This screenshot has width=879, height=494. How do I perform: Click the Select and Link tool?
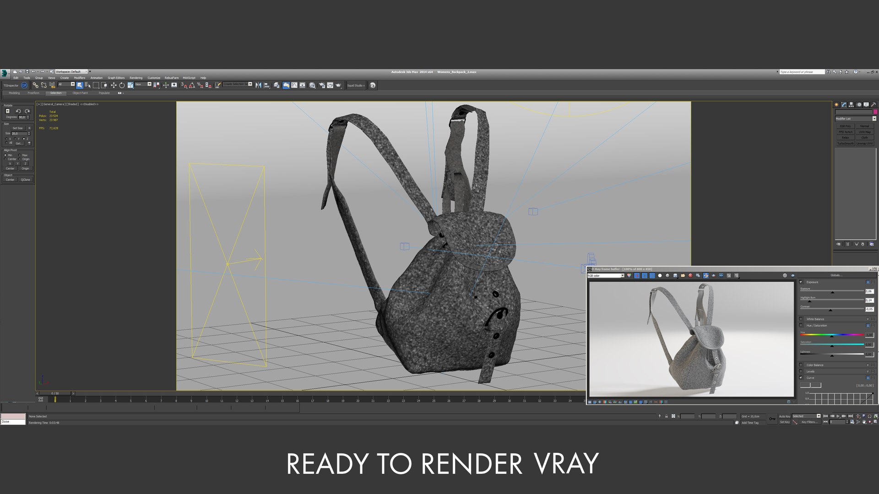click(35, 85)
